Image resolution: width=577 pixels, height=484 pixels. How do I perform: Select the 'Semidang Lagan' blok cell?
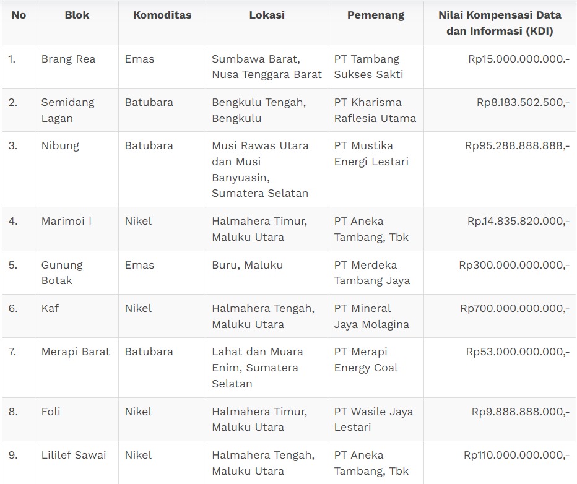pos(68,110)
